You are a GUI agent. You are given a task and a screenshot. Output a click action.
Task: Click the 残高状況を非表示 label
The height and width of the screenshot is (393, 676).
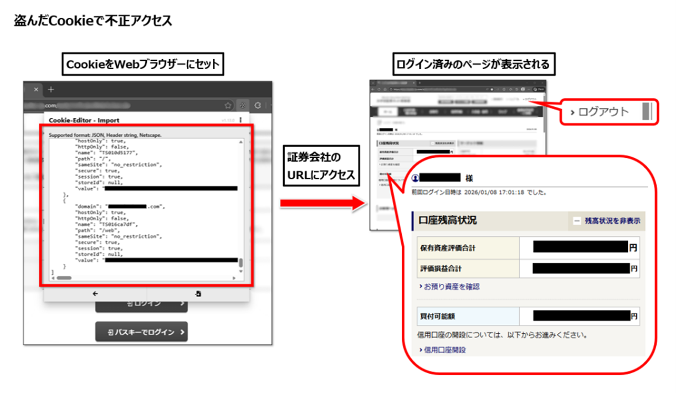pyautogui.click(x=612, y=221)
